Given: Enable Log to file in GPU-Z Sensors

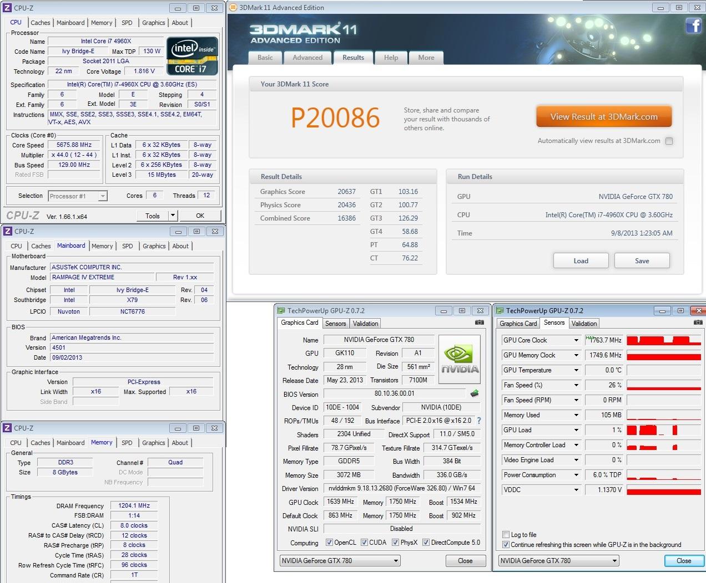Looking at the screenshot, I should pyautogui.click(x=506, y=535).
